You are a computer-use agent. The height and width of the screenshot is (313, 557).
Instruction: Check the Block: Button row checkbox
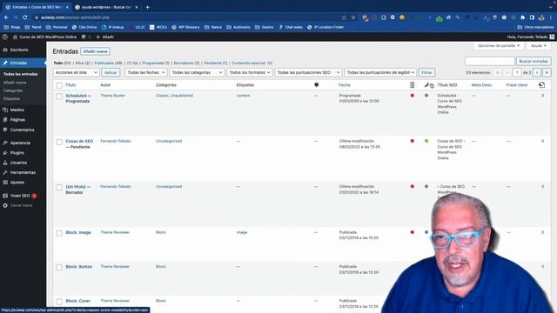(59, 267)
